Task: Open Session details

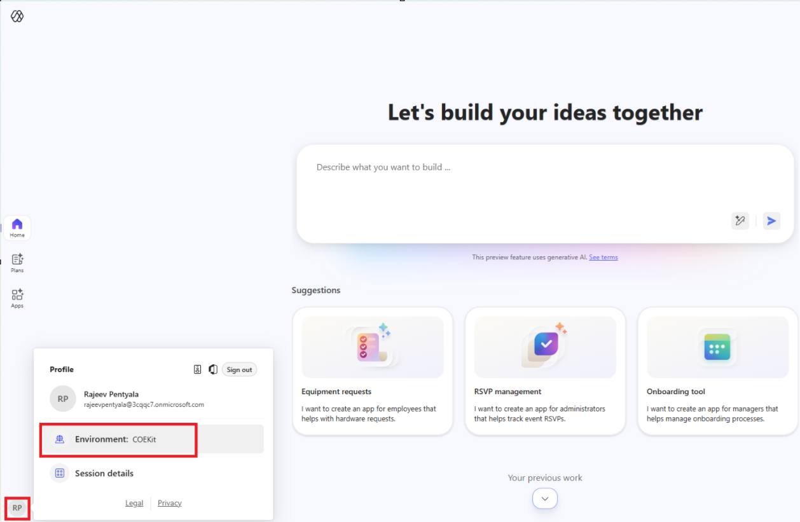Action: point(104,473)
